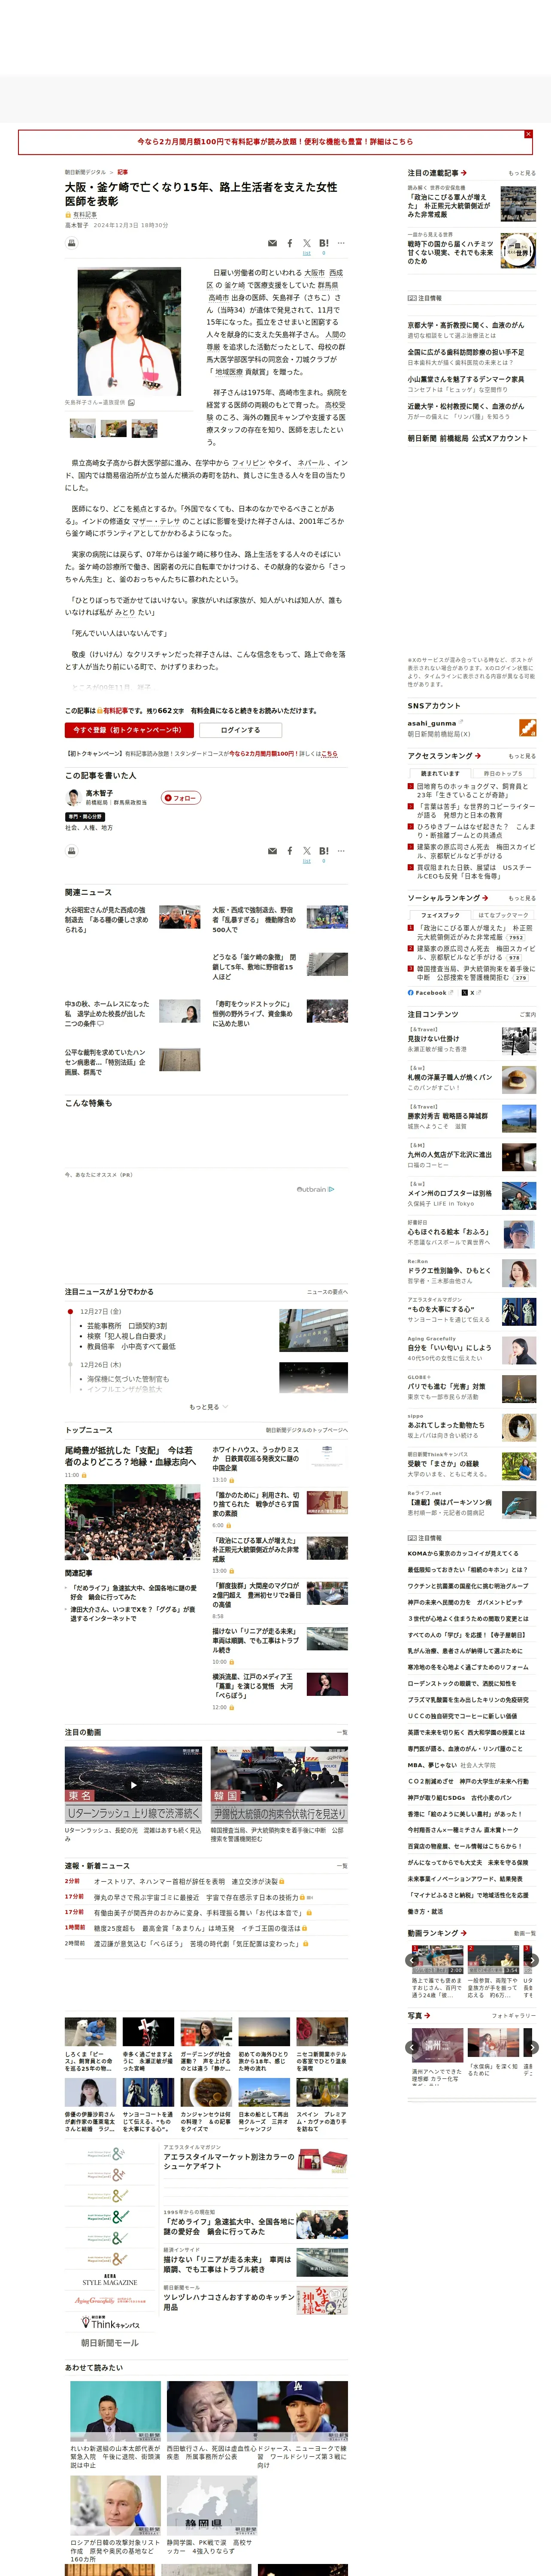551x2576 pixels.
Task: Share article by mail icon at top
Action: click(x=272, y=243)
